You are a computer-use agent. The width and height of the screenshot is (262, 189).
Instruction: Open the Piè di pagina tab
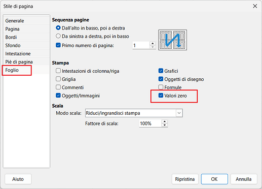coord(19,62)
